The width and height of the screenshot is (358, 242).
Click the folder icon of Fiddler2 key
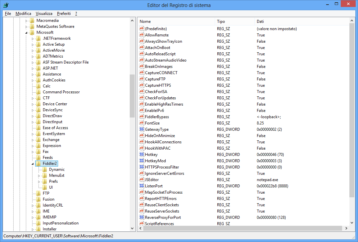point(38,164)
